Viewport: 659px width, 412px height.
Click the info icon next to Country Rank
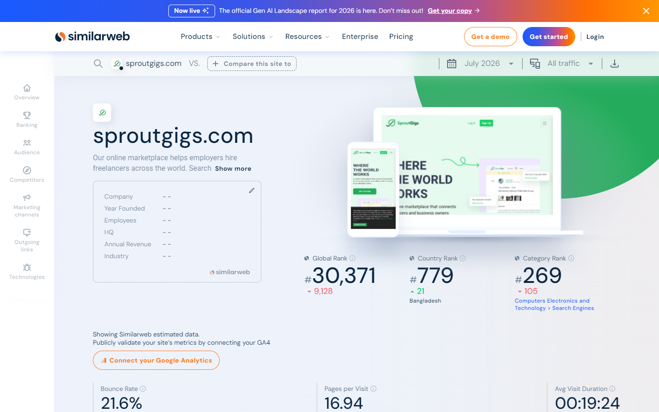coord(463,258)
